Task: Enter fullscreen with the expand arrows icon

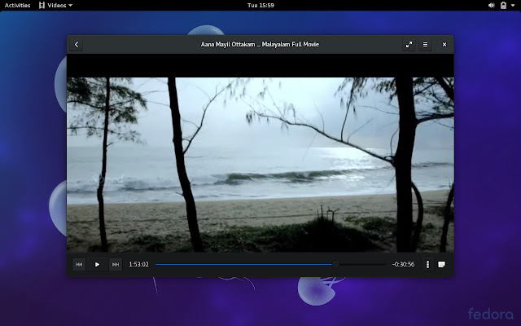Action: (x=409, y=45)
